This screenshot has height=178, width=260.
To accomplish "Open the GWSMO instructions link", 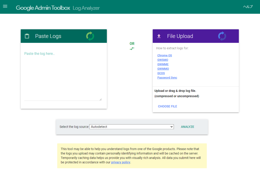I will point(162,60).
